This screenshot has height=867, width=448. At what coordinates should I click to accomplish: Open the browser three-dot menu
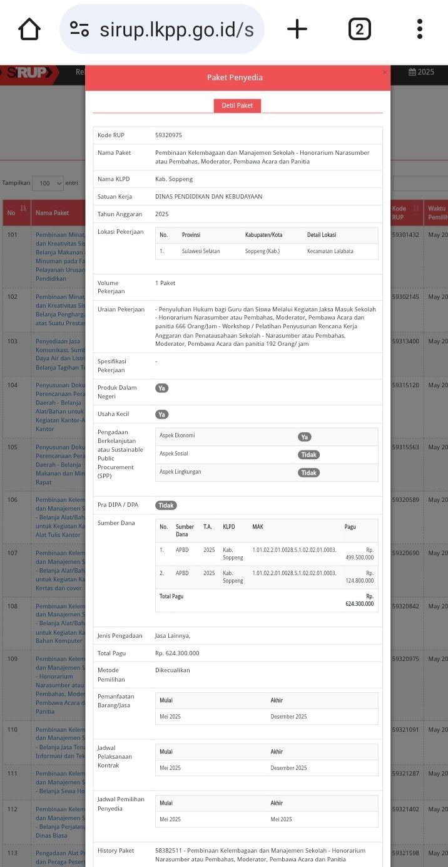pos(419,29)
